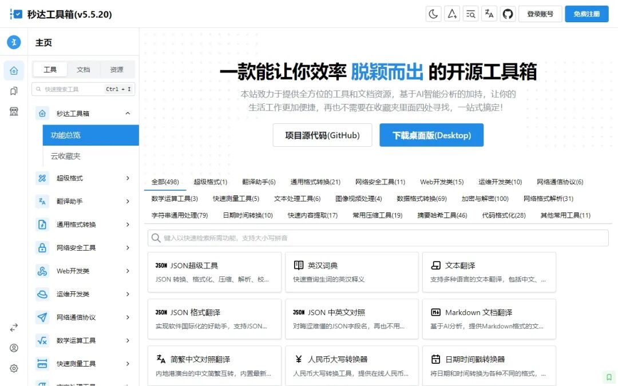Open the GitHub icon in header
The height and width of the screenshot is (386, 618).
point(508,14)
